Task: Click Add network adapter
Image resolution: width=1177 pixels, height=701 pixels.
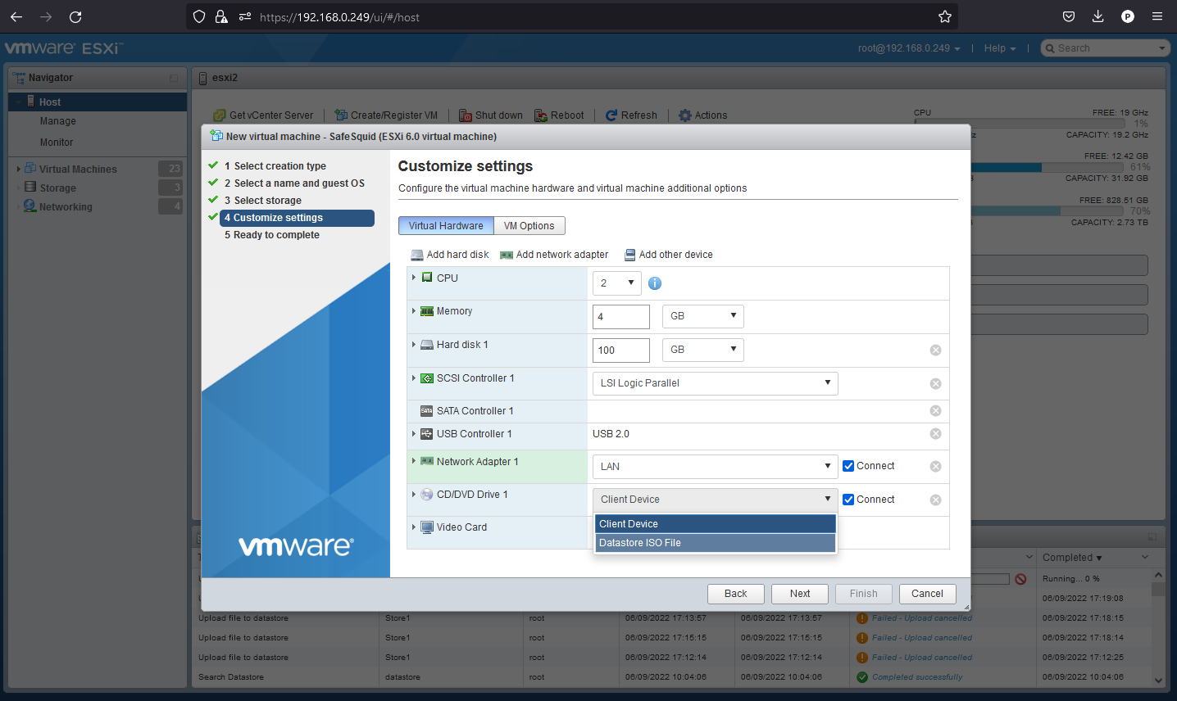Action: pyautogui.click(x=554, y=255)
